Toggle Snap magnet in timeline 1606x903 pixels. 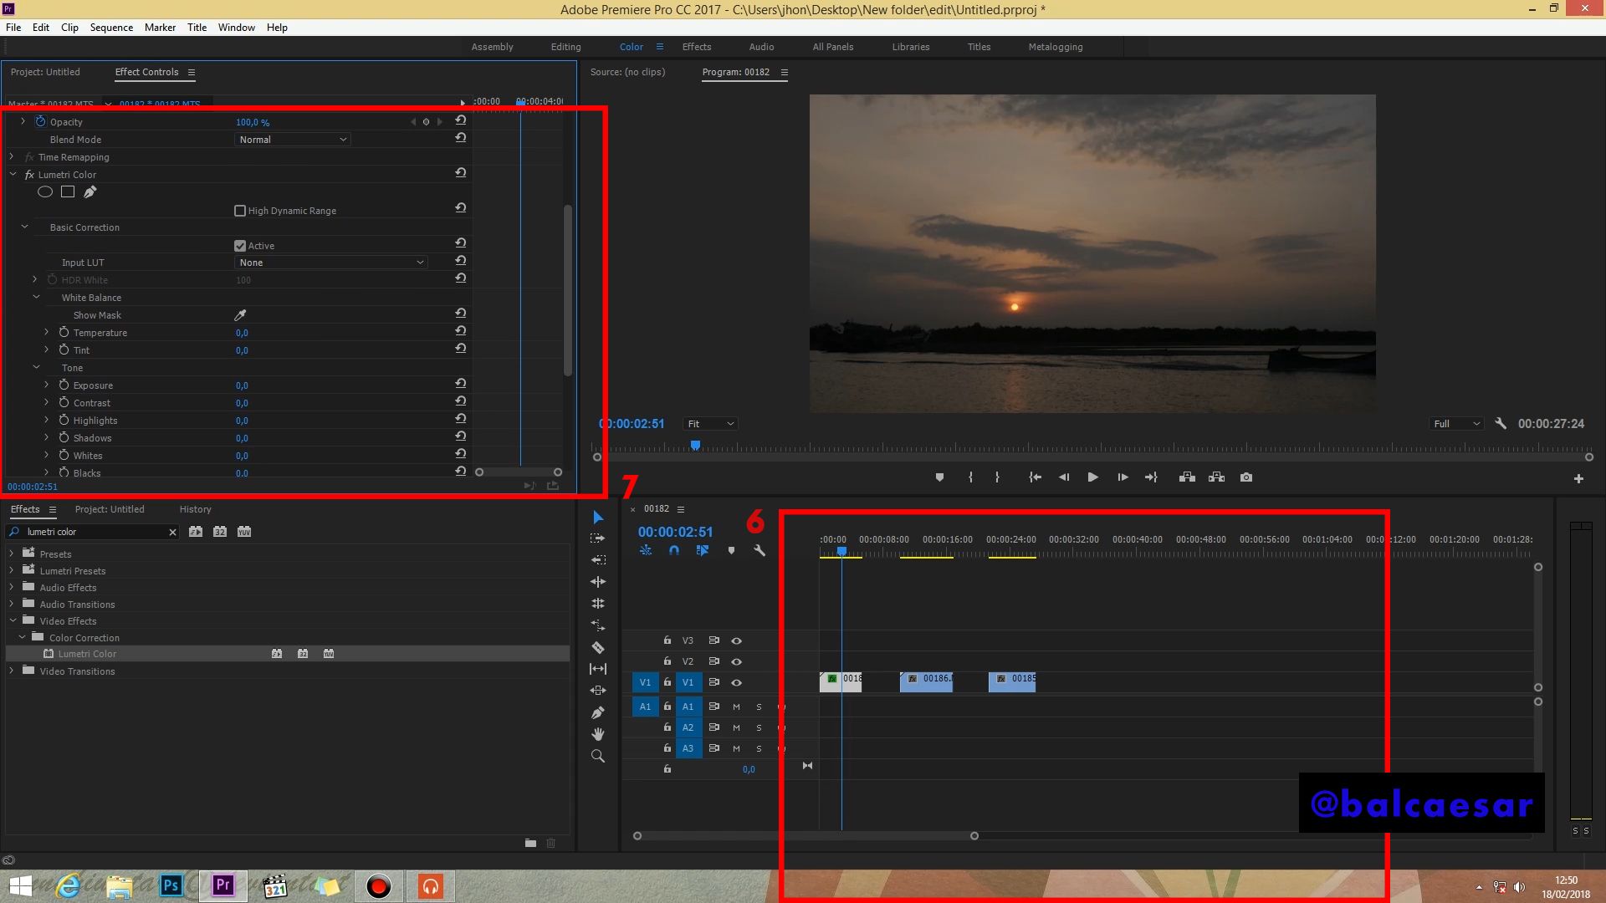pyautogui.click(x=674, y=551)
